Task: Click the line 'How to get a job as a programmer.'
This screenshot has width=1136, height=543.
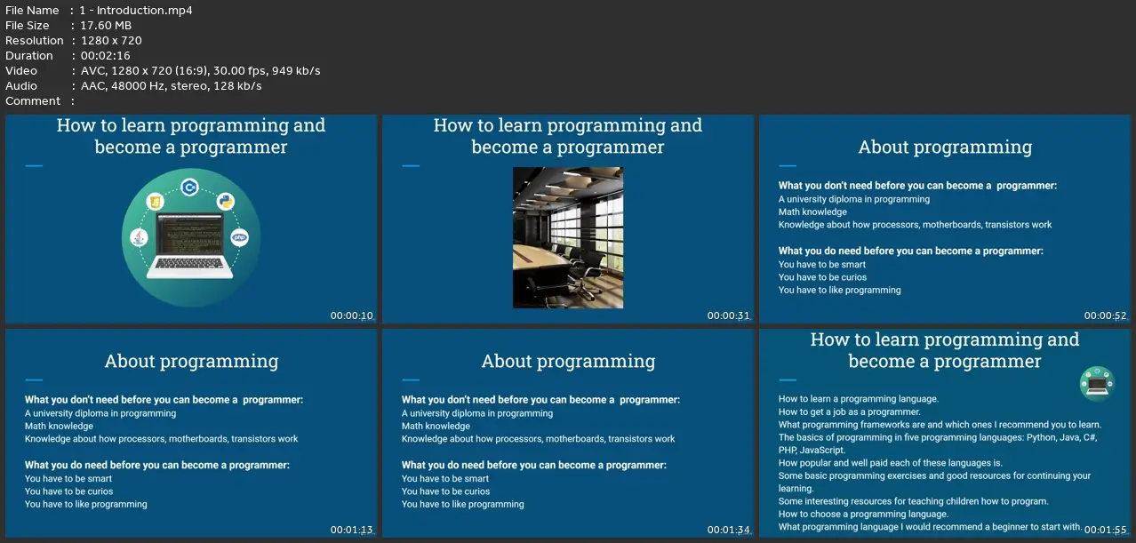Action: [x=850, y=412]
